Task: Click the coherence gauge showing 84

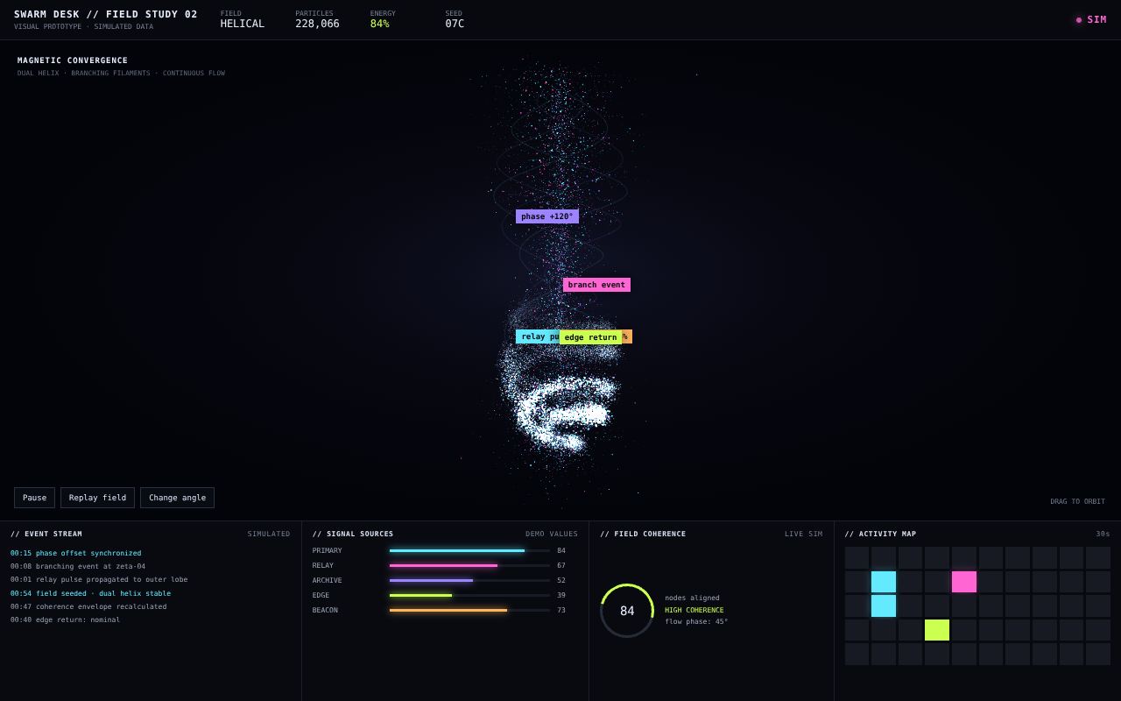Action: 627,611
